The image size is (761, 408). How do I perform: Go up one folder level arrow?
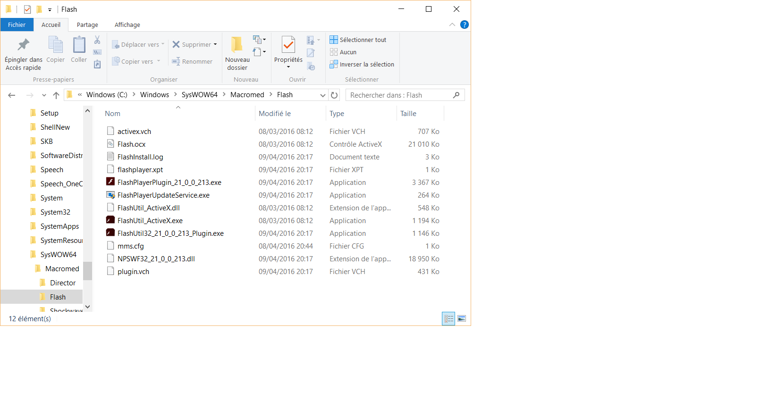[x=56, y=95]
